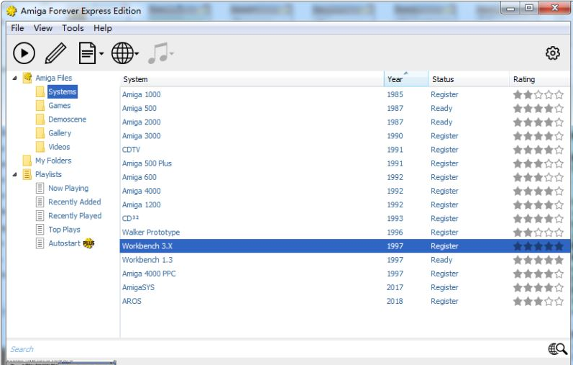Click the star rating of Amiga 1000
573x365 pixels.
pos(538,95)
